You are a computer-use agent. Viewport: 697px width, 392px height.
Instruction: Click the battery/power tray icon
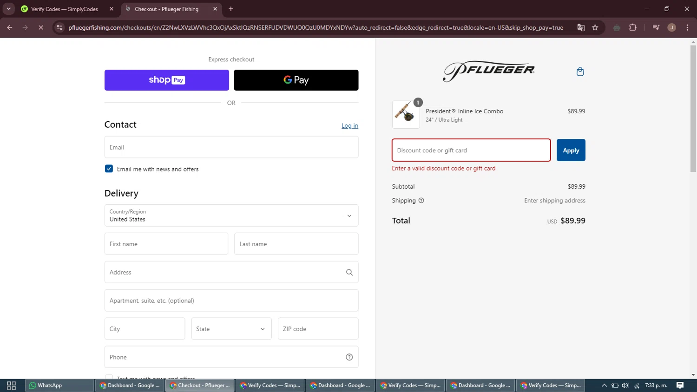click(x=615, y=385)
